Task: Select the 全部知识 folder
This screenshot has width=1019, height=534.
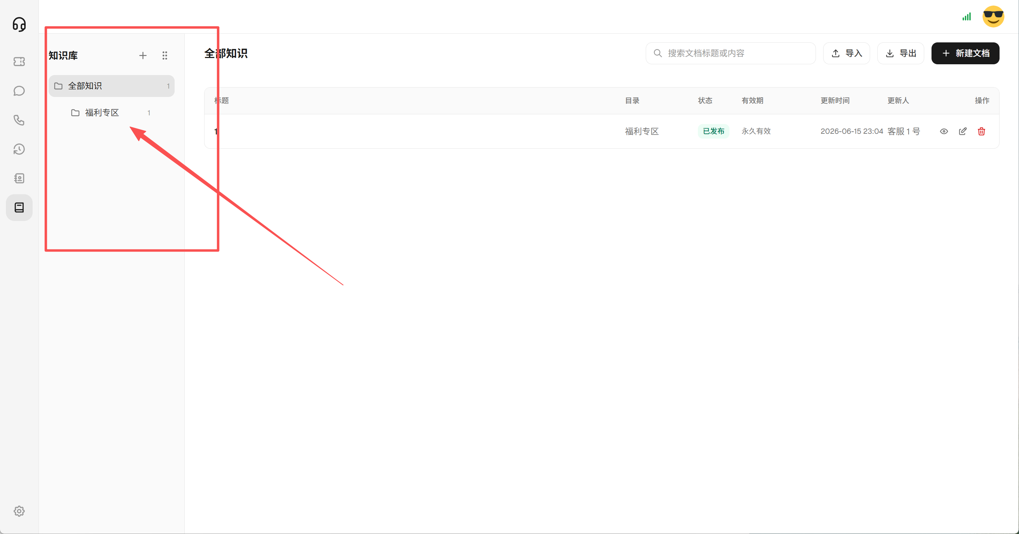Action: pyautogui.click(x=111, y=86)
